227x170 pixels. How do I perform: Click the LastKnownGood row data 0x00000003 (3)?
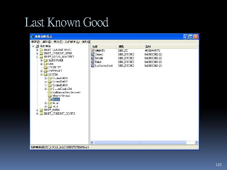click(x=153, y=65)
